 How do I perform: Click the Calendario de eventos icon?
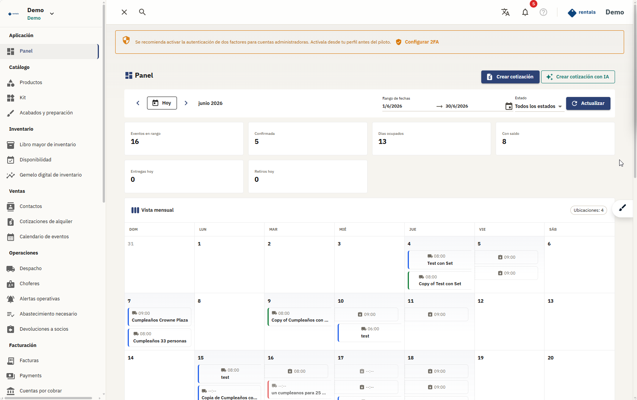point(11,237)
